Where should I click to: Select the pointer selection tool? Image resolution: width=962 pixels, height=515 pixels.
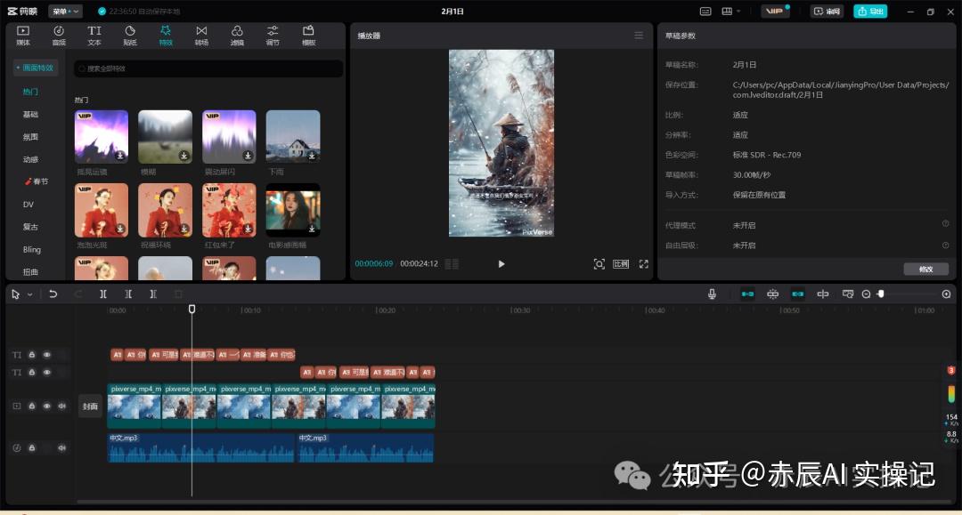15,294
